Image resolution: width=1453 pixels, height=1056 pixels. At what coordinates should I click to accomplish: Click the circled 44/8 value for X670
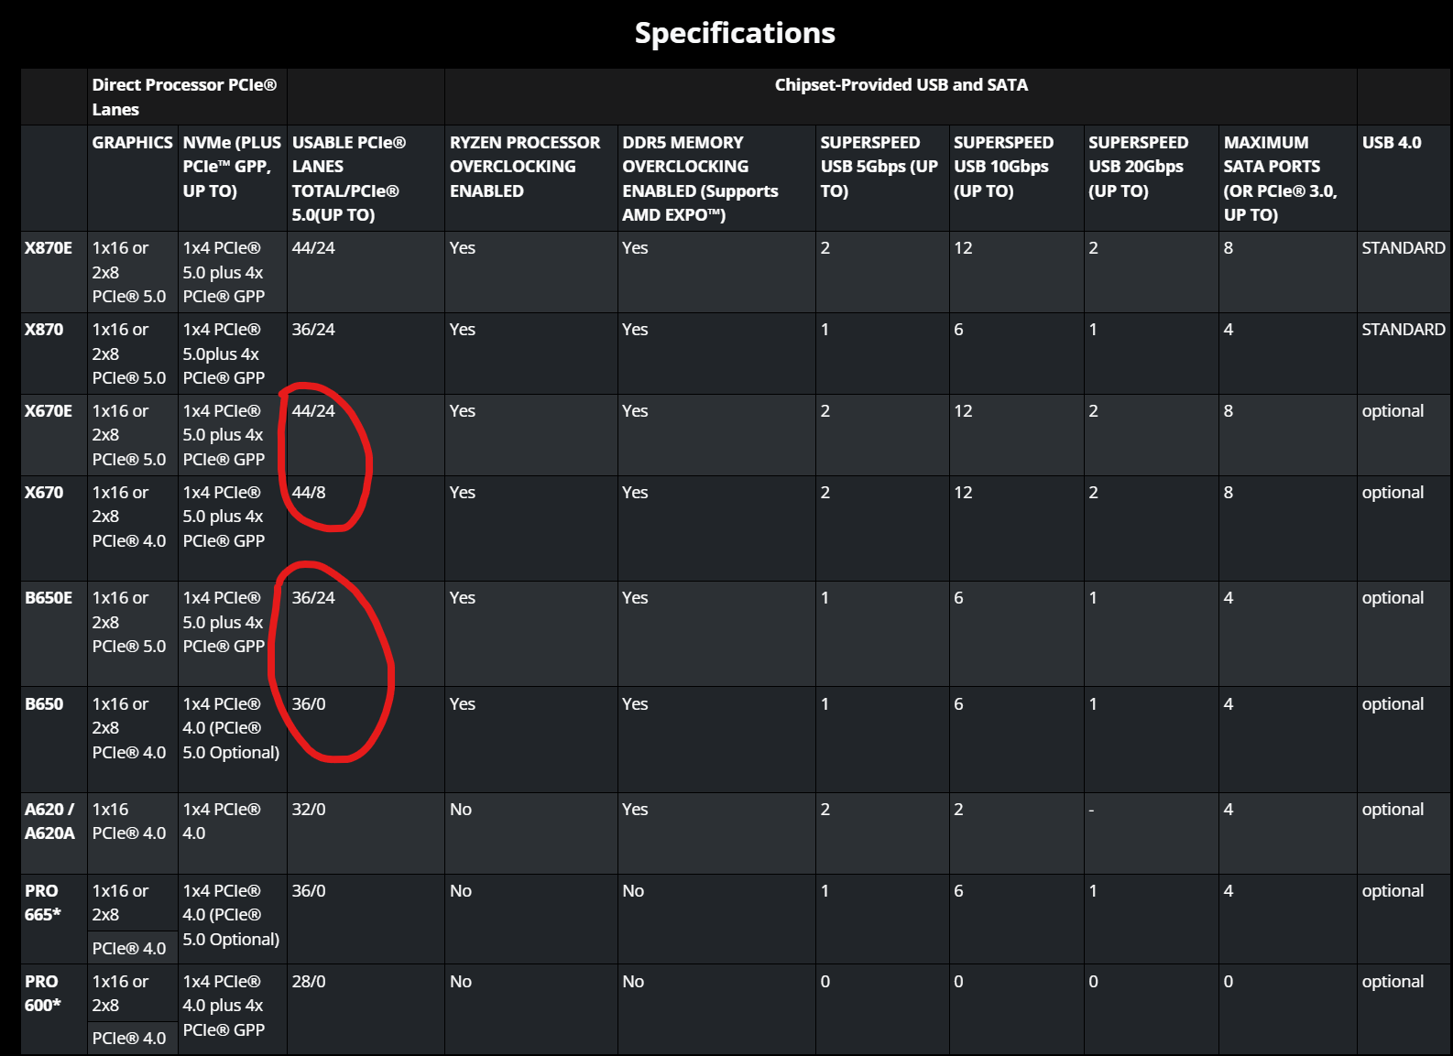coord(309,493)
